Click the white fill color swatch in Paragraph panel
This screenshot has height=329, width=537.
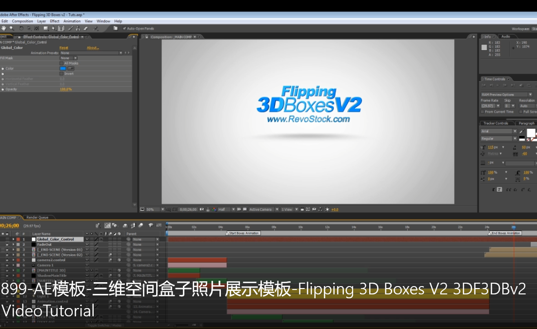531,133
